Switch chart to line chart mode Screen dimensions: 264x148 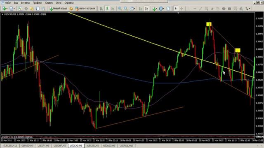[113, 9]
